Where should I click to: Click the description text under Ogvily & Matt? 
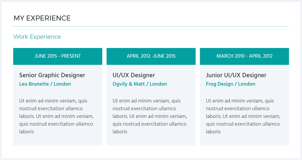click(x=149, y=116)
